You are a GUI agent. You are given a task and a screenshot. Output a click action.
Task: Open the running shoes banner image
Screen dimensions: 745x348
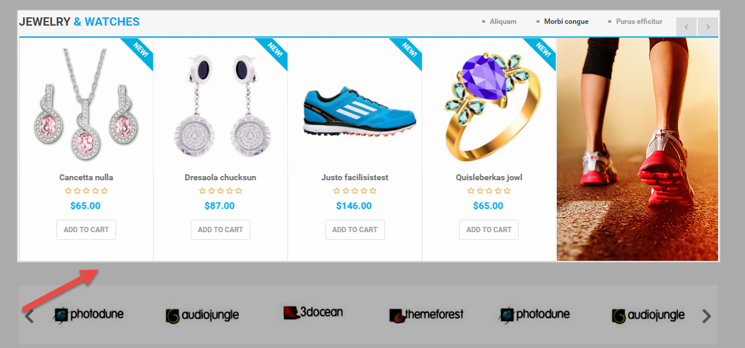coord(637,149)
